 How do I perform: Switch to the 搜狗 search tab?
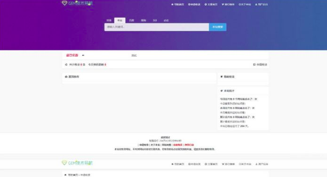click(x=144, y=20)
